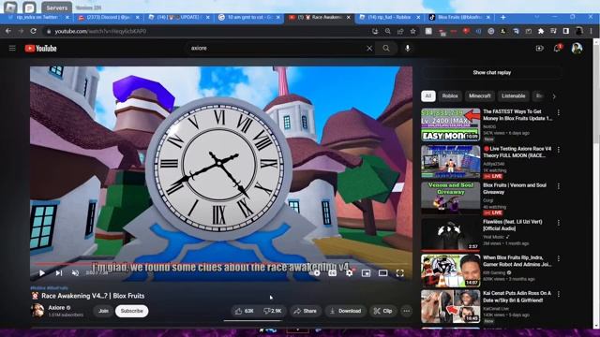The image size is (600, 337).
Task: Subscribe to the Axiore channel
Action: point(131,311)
